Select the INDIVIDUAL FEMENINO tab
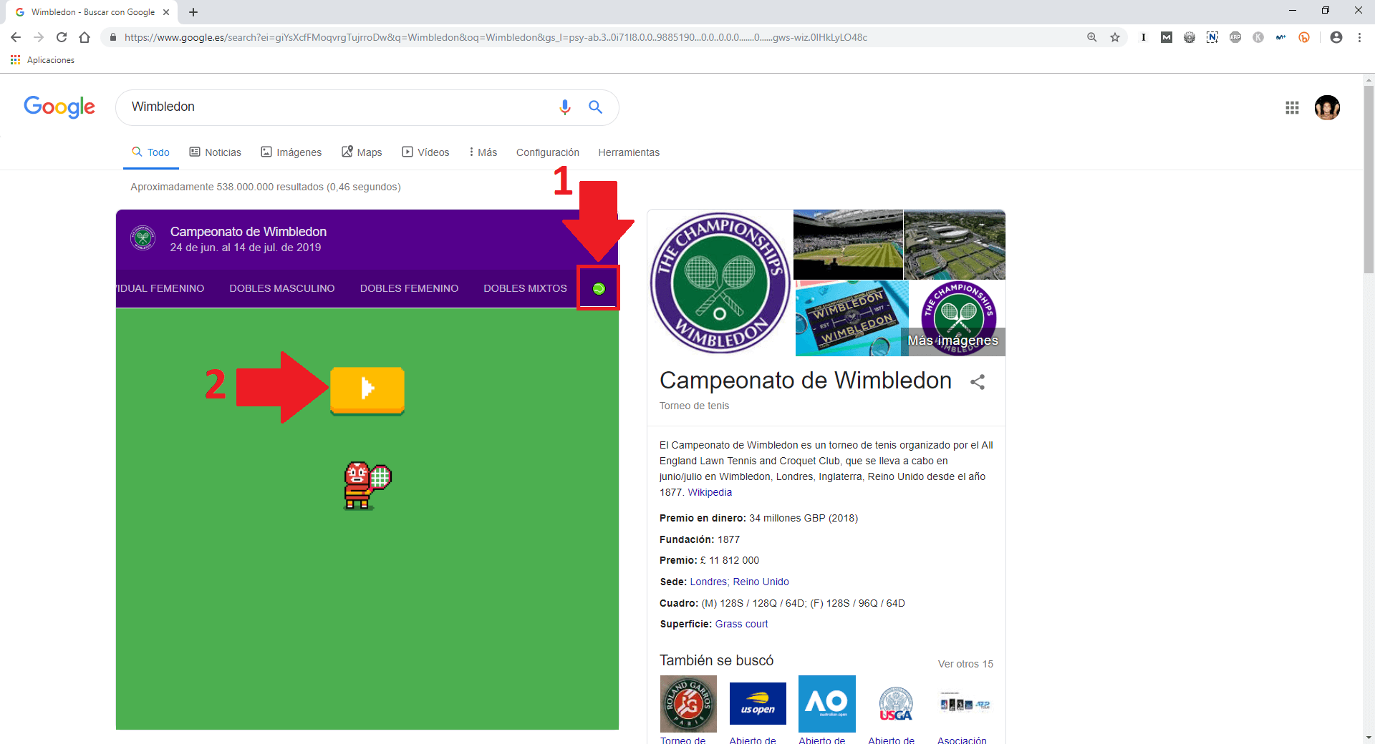Image resolution: width=1375 pixels, height=744 pixels. tap(160, 288)
